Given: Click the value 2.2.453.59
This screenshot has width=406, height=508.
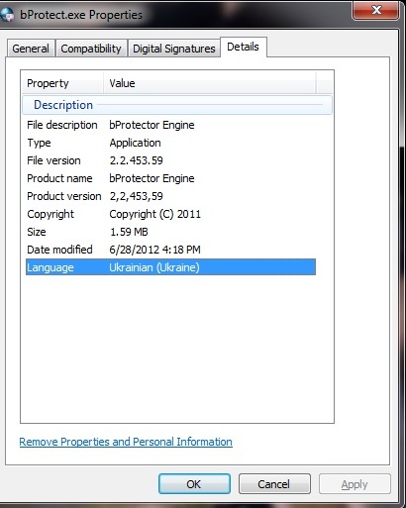Looking at the screenshot, I should tap(136, 160).
